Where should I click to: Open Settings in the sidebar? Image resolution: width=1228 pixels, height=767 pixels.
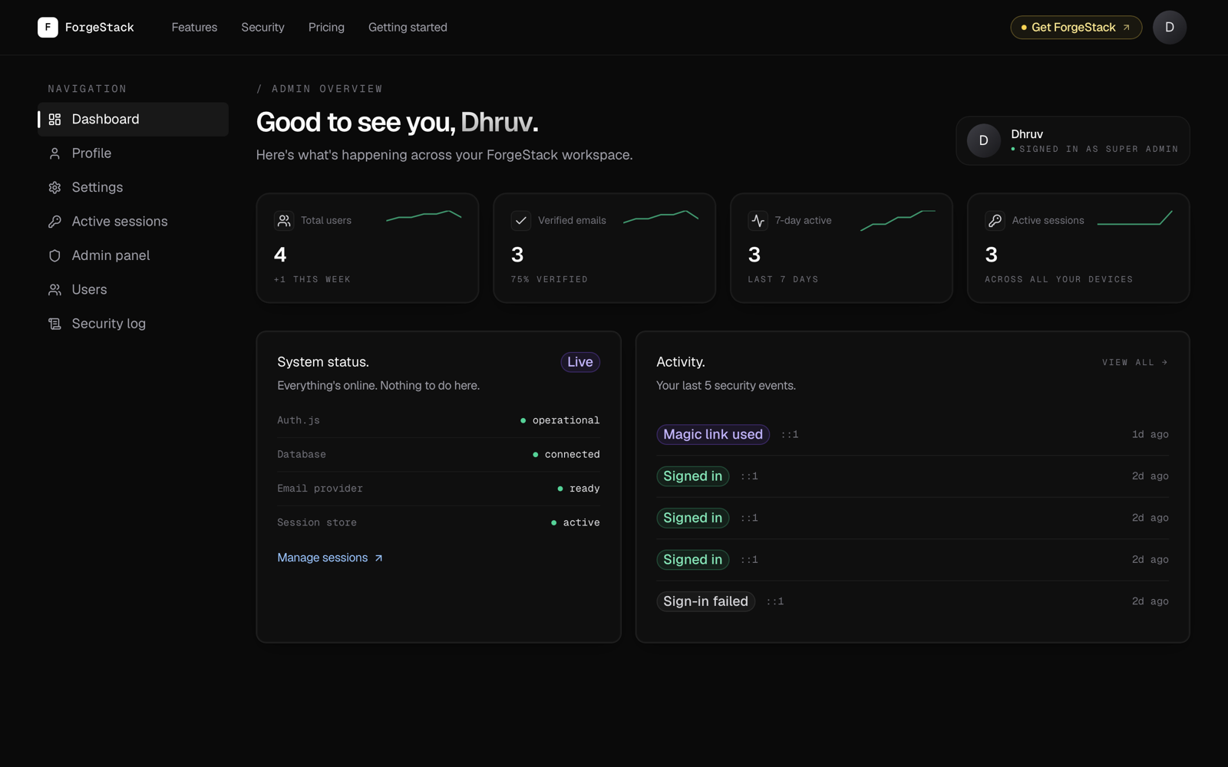pos(133,188)
